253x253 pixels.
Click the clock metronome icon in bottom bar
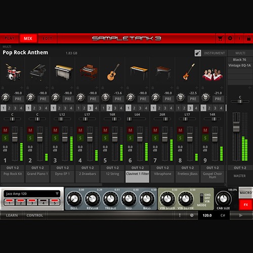coord(192,216)
